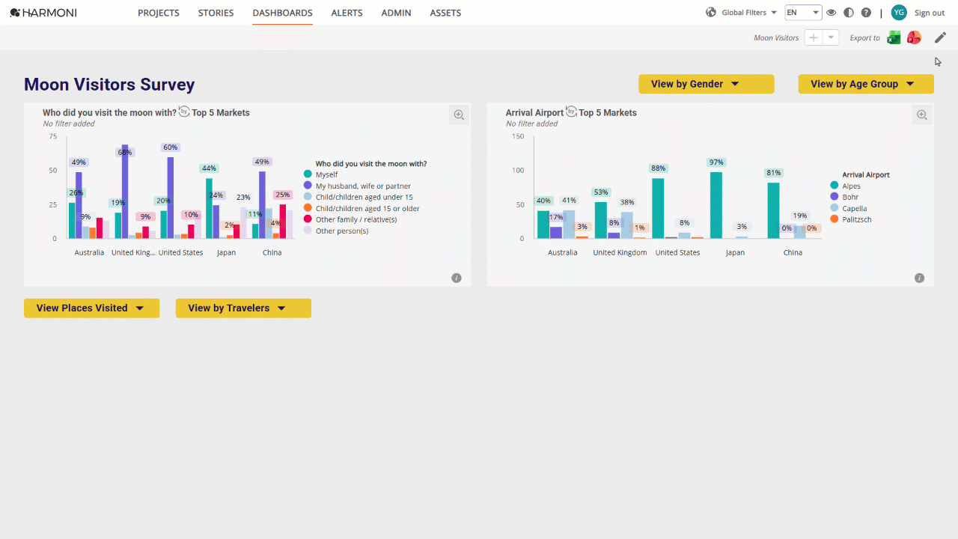Navigate to the Assets tab
This screenshot has height=539, width=958.
(x=445, y=13)
